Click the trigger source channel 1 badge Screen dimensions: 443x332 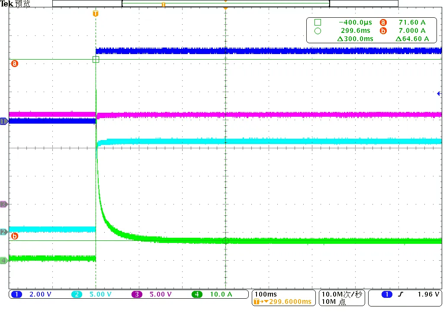click(x=387, y=294)
